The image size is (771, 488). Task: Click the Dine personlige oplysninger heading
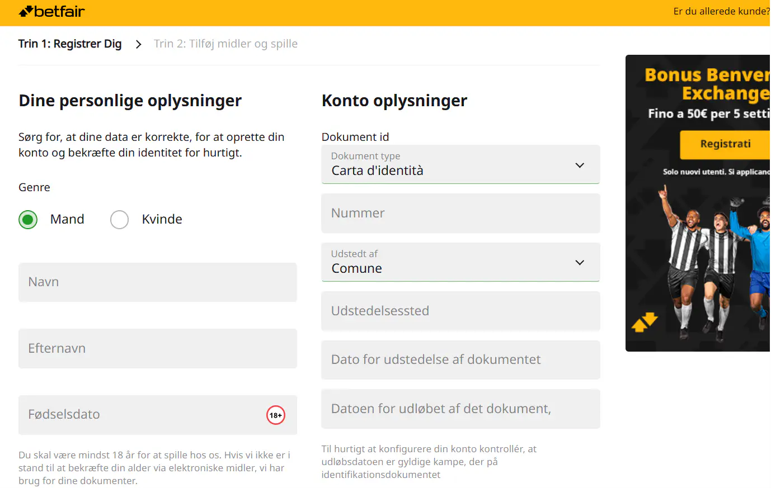click(130, 101)
